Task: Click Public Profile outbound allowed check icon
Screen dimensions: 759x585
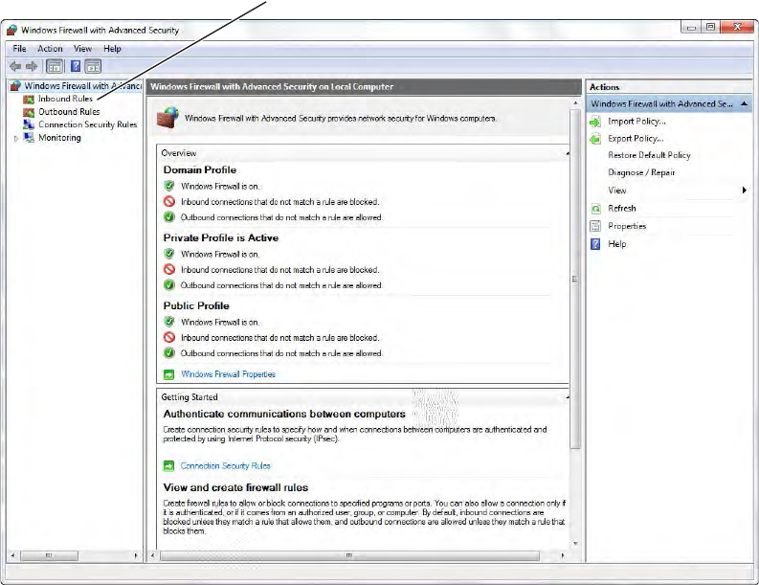Action: click(169, 353)
